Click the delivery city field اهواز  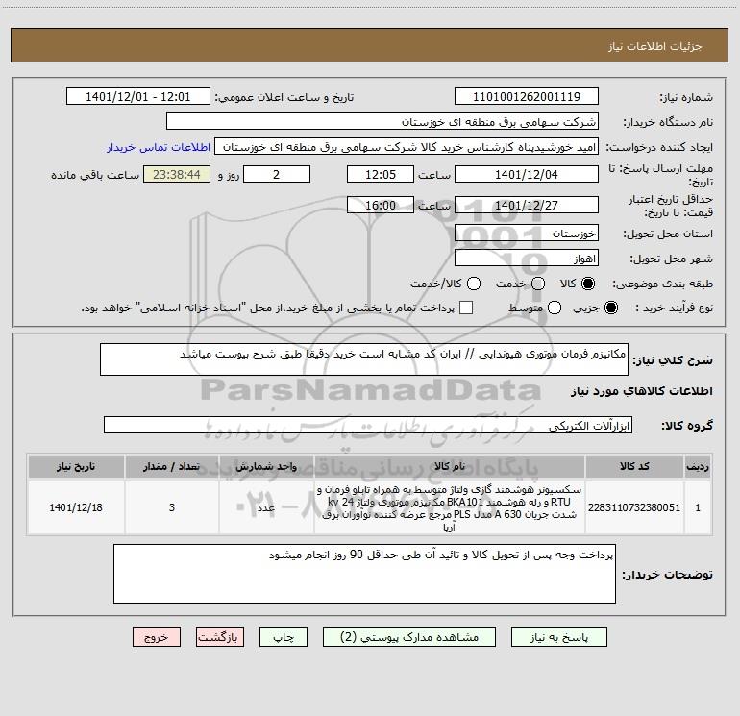[527, 258]
